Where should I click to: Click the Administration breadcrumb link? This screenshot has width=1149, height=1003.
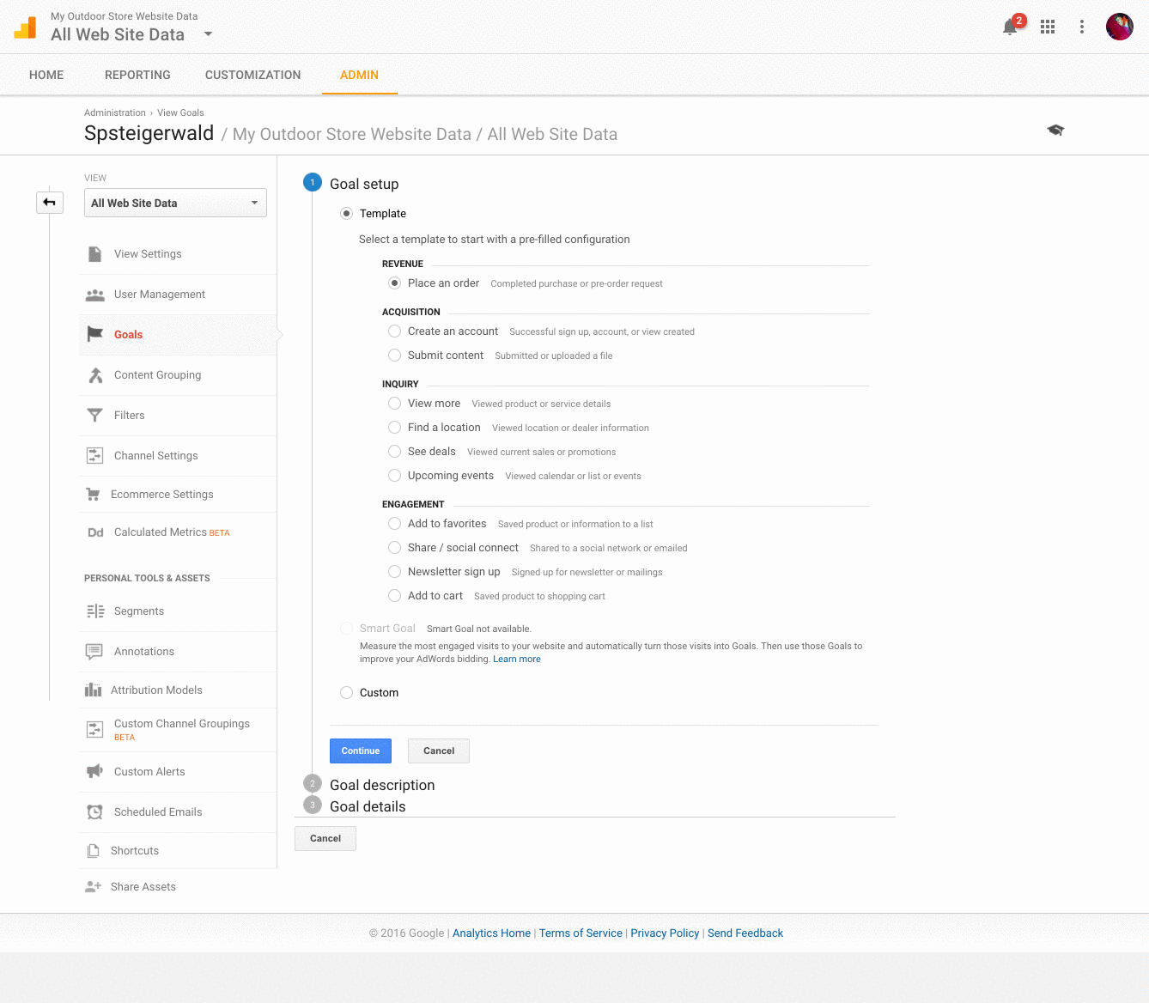click(x=115, y=112)
